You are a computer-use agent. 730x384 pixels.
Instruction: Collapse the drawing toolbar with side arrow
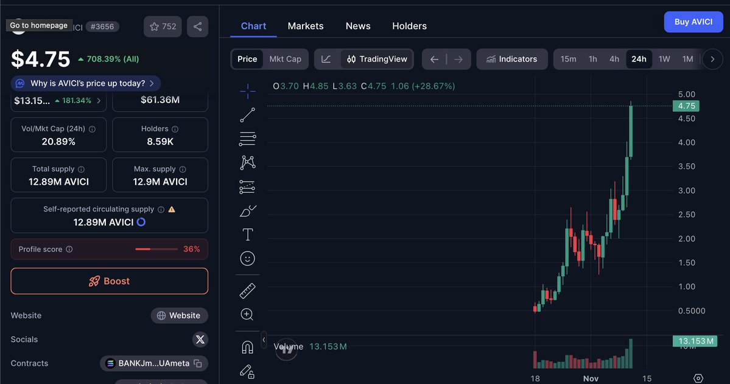tap(264, 340)
